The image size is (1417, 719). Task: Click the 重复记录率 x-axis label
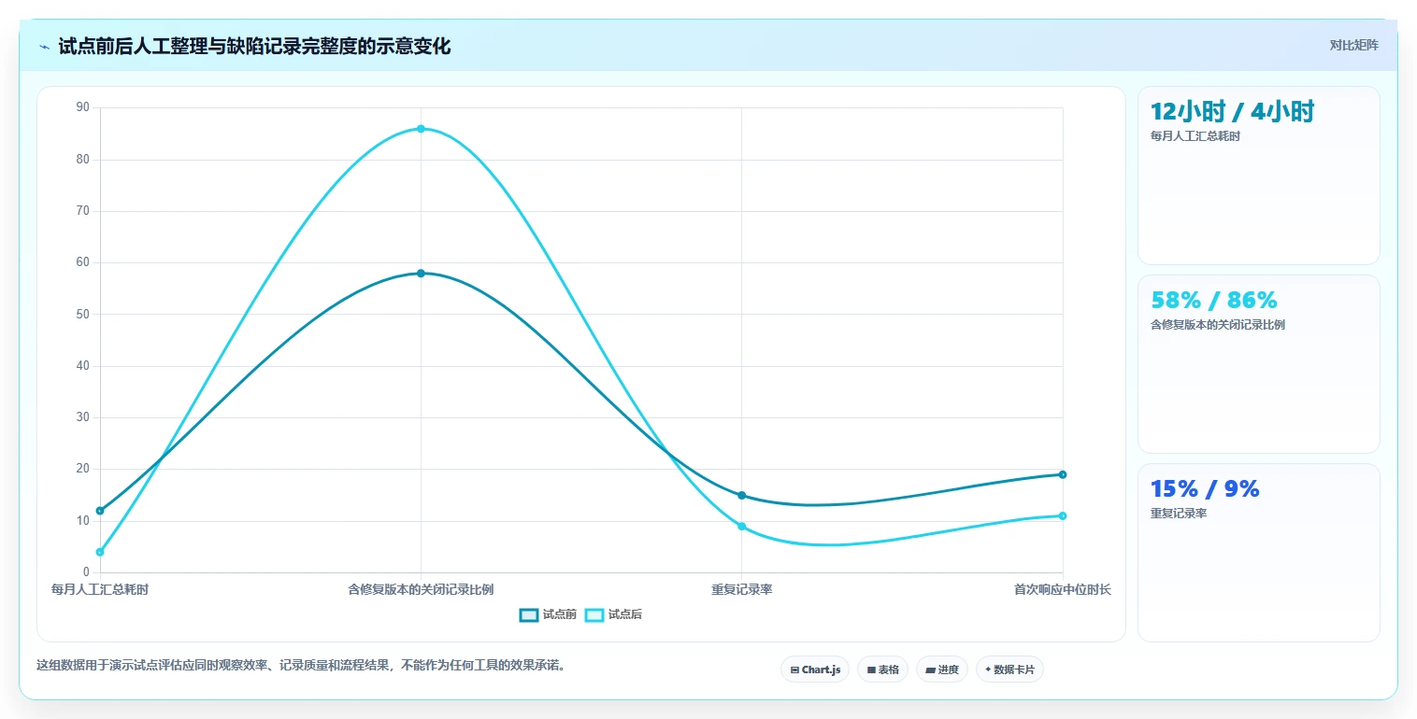(x=741, y=589)
